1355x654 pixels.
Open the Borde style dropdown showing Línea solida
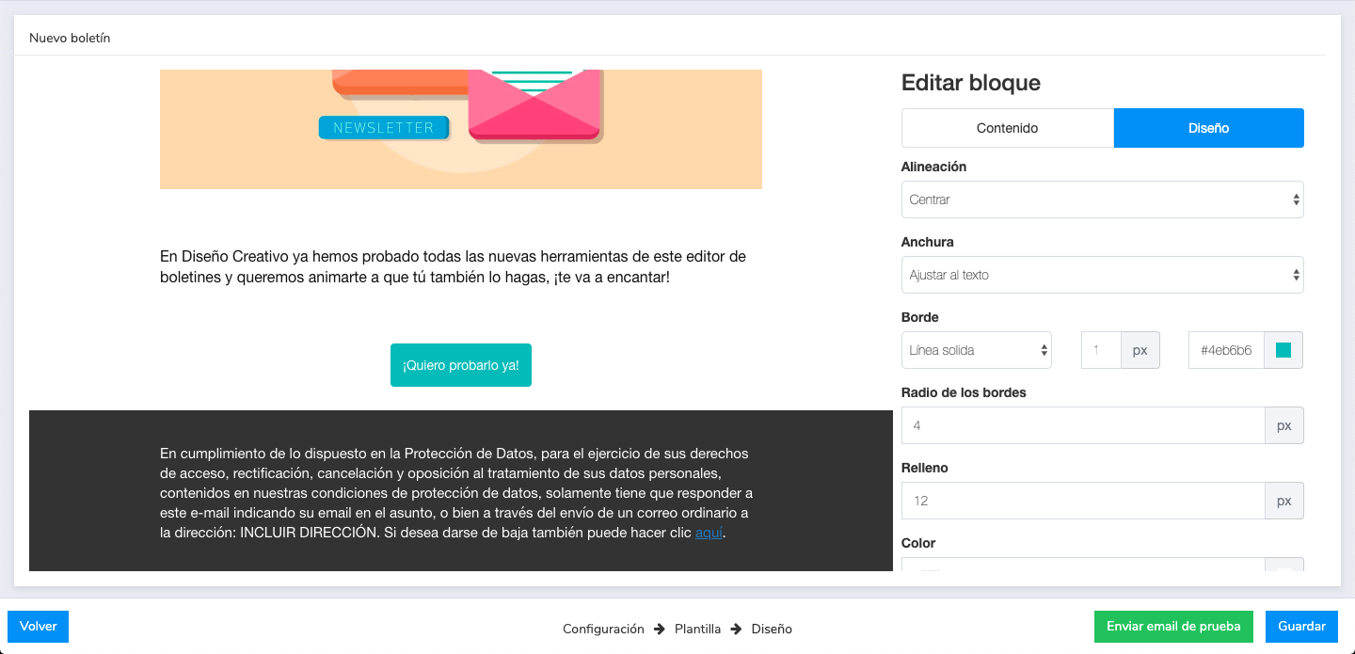tap(976, 349)
